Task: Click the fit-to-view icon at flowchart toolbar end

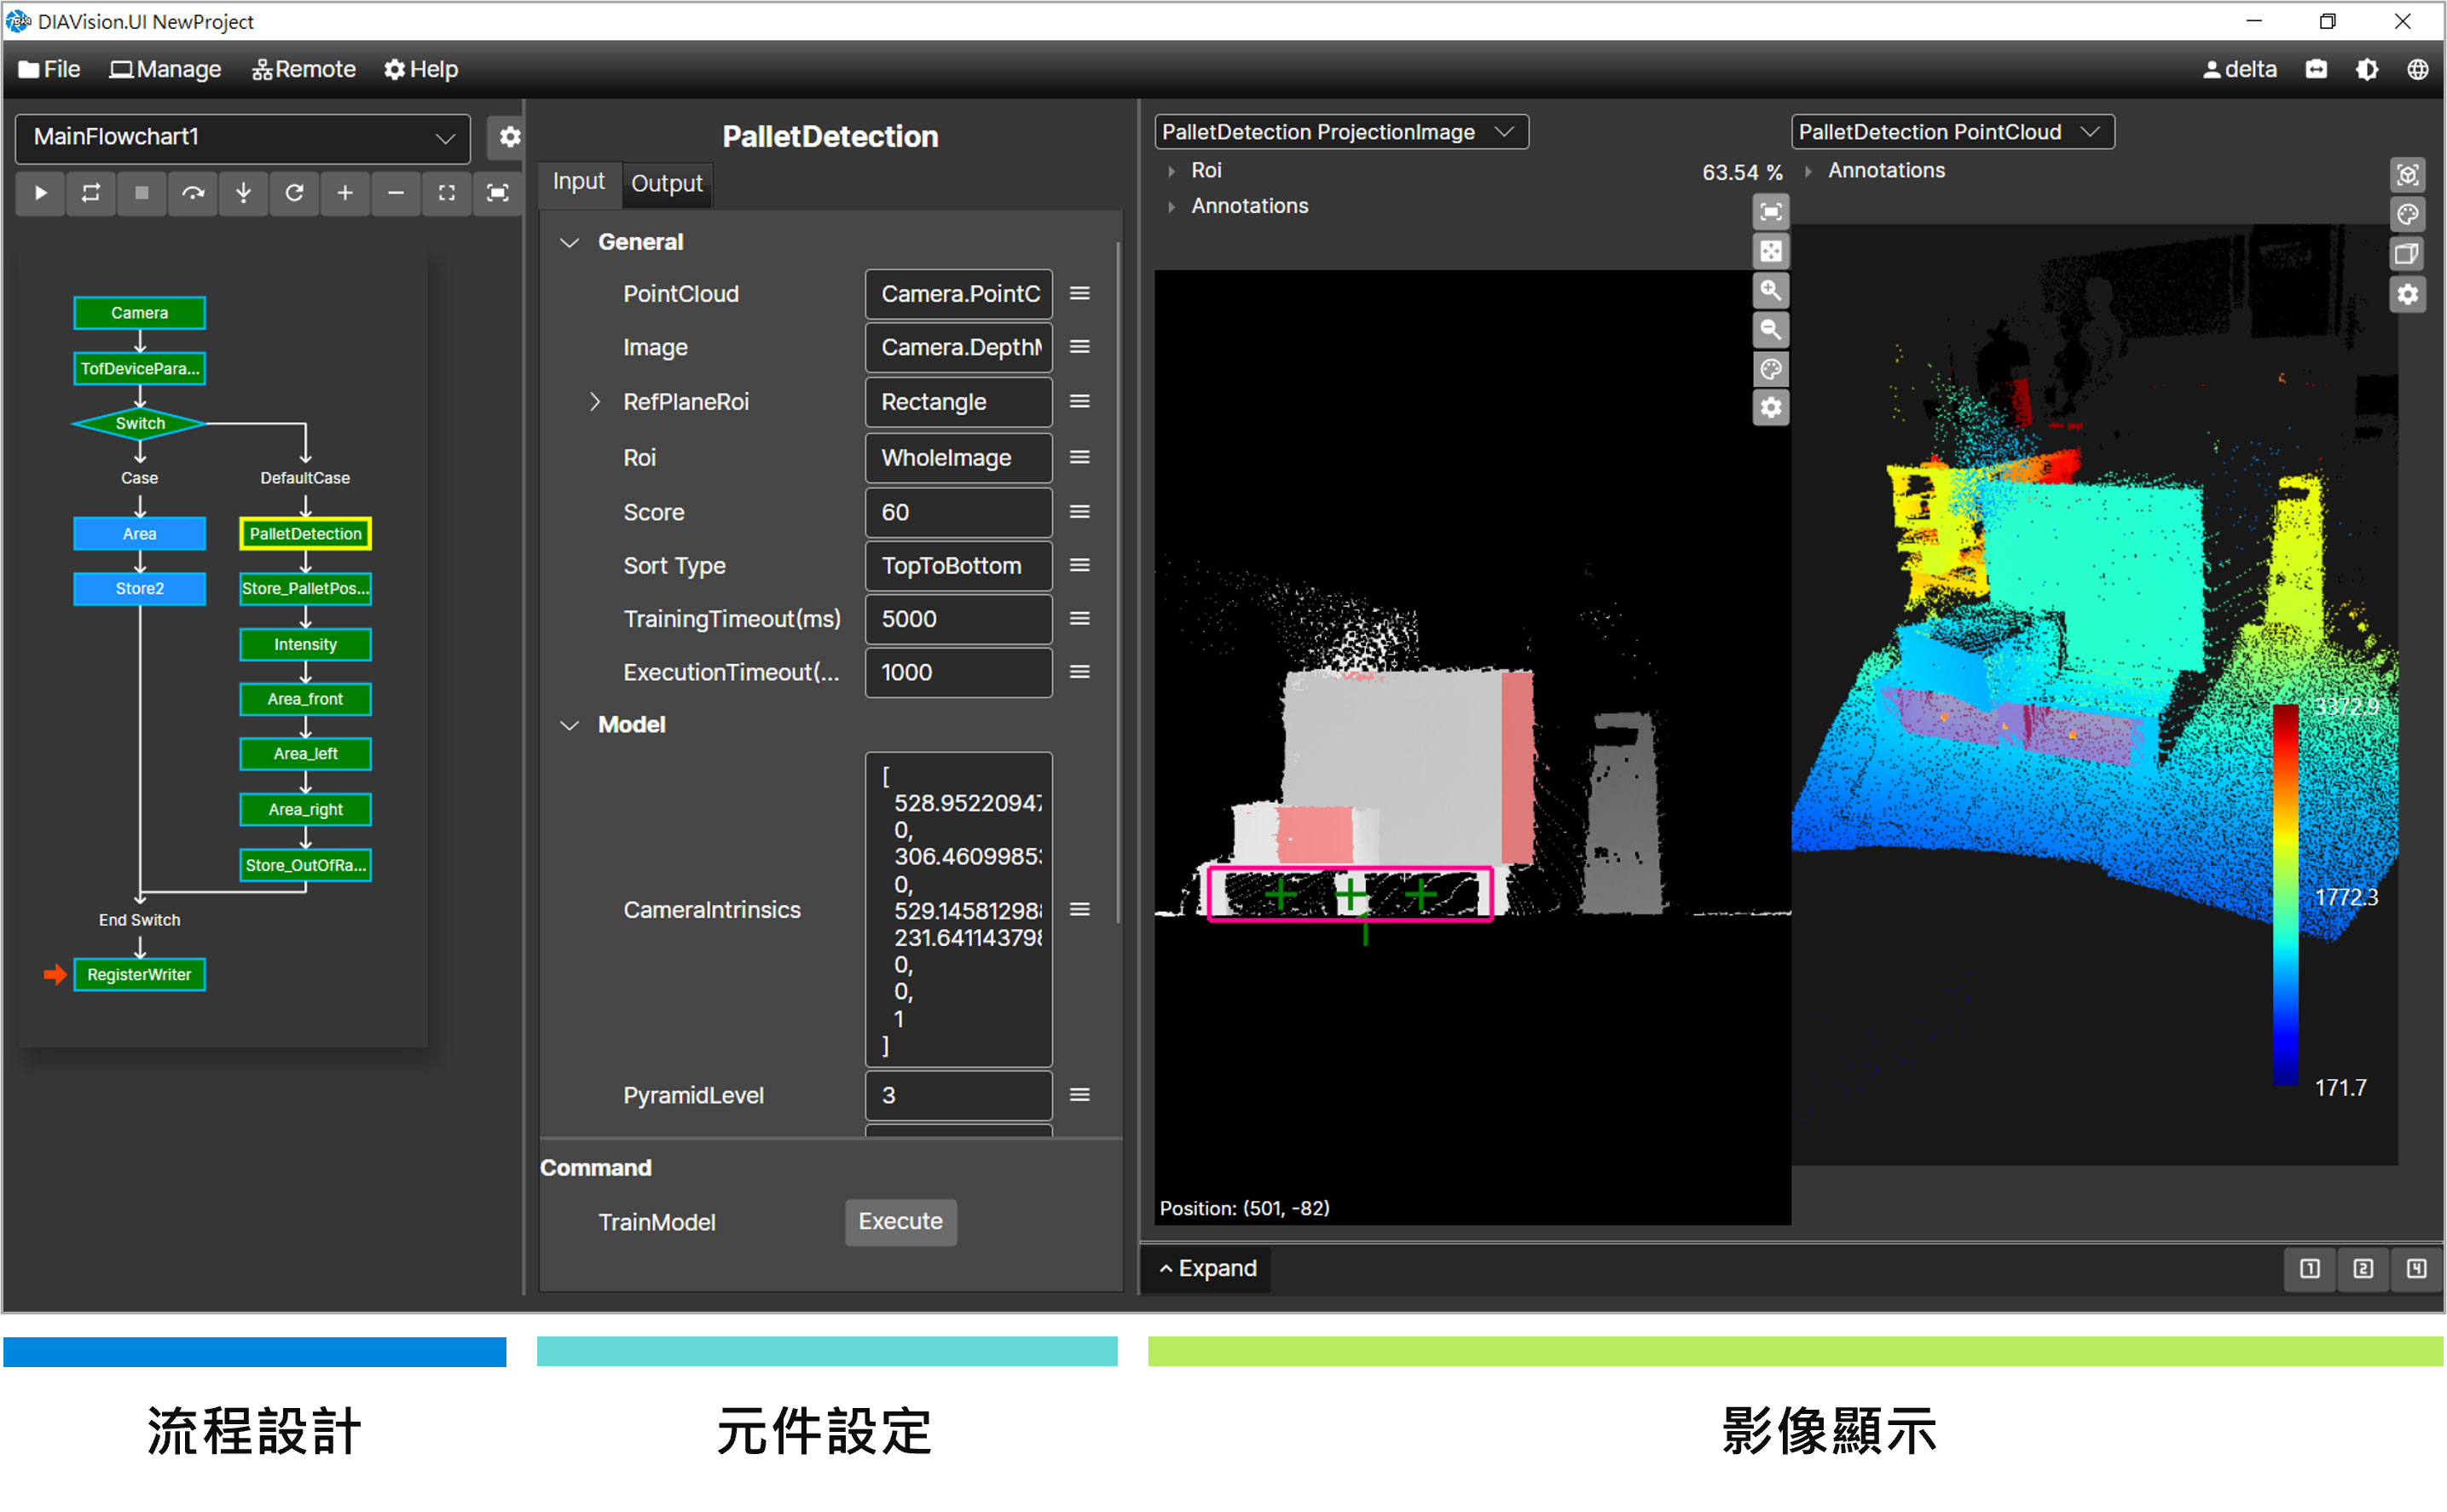Action: (497, 193)
